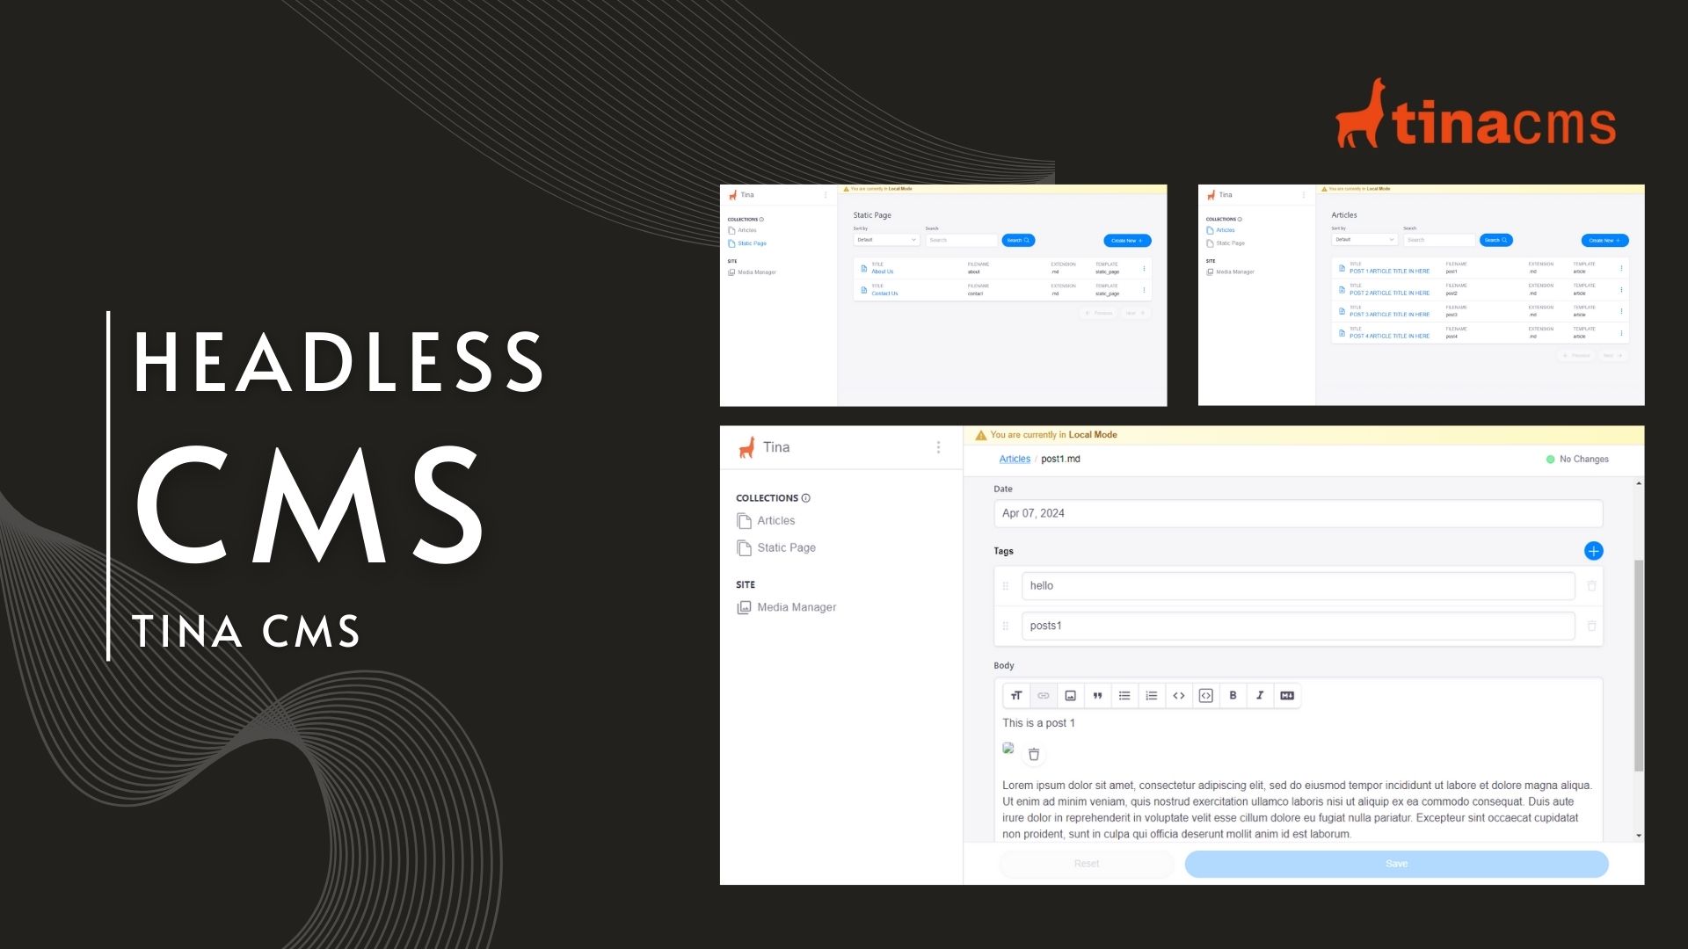Click the code block icon in Body editor
Screen dimensions: 1688x949
pos(1205,695)
